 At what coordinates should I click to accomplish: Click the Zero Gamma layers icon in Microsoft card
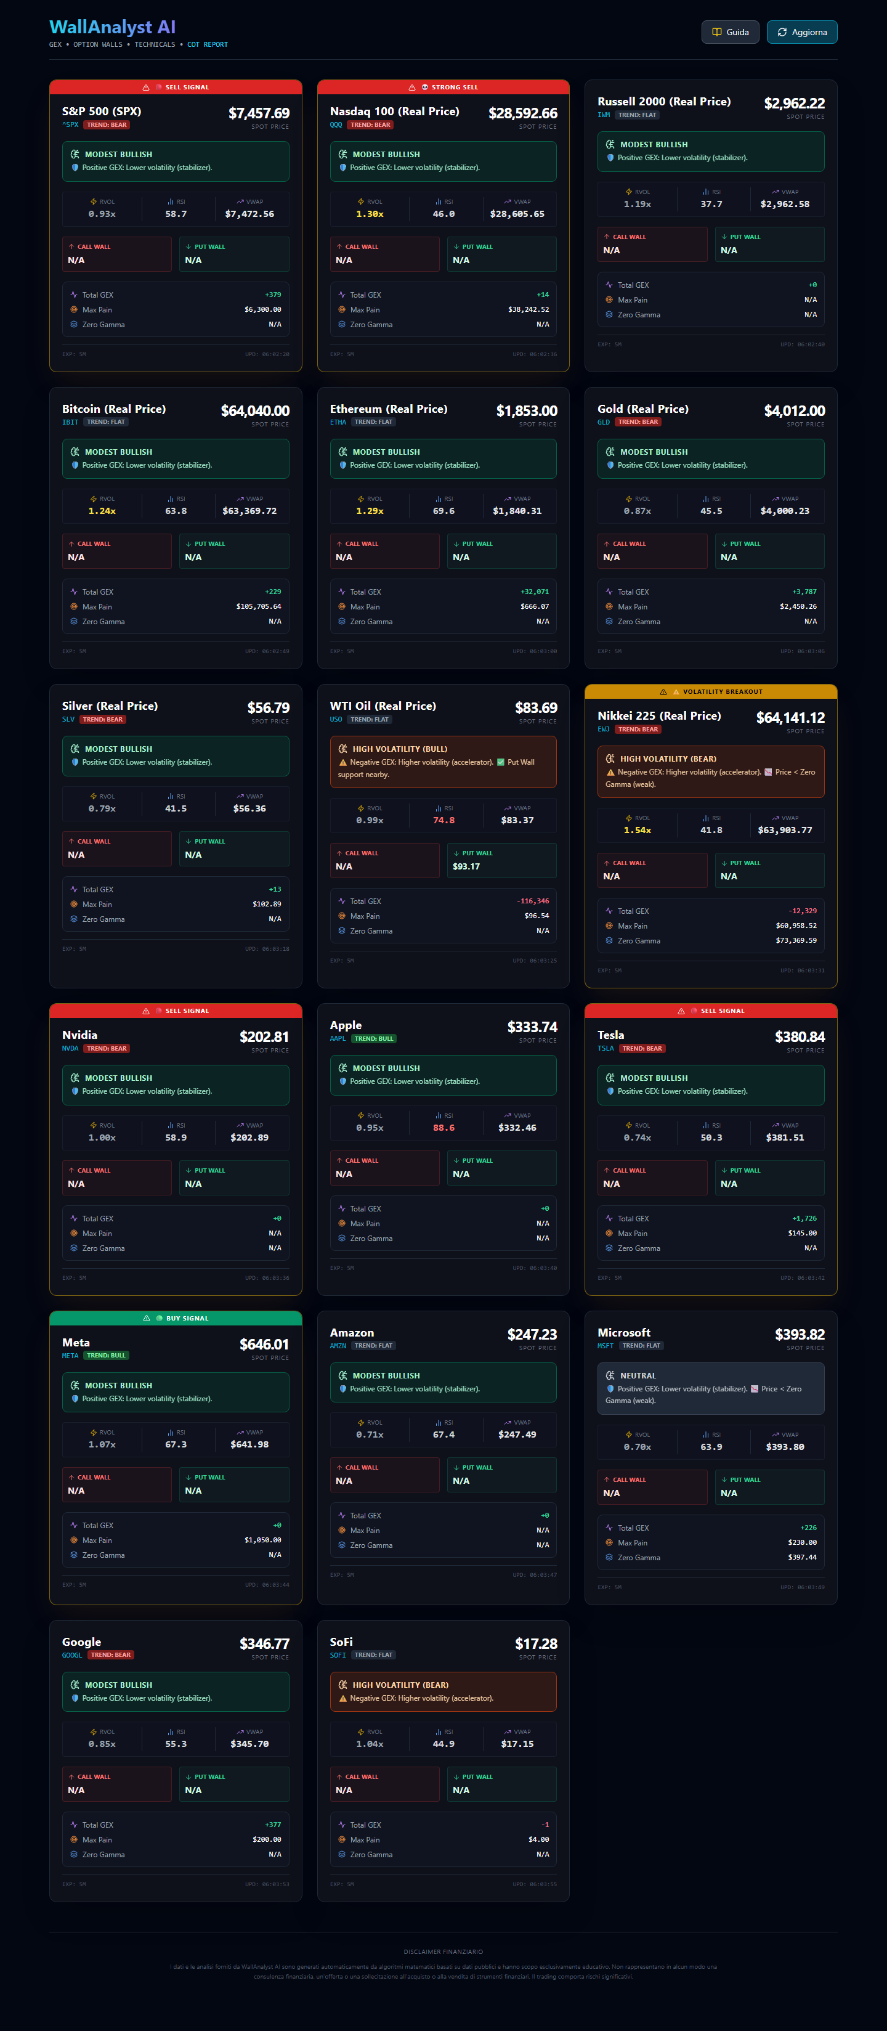(609, 1557)
